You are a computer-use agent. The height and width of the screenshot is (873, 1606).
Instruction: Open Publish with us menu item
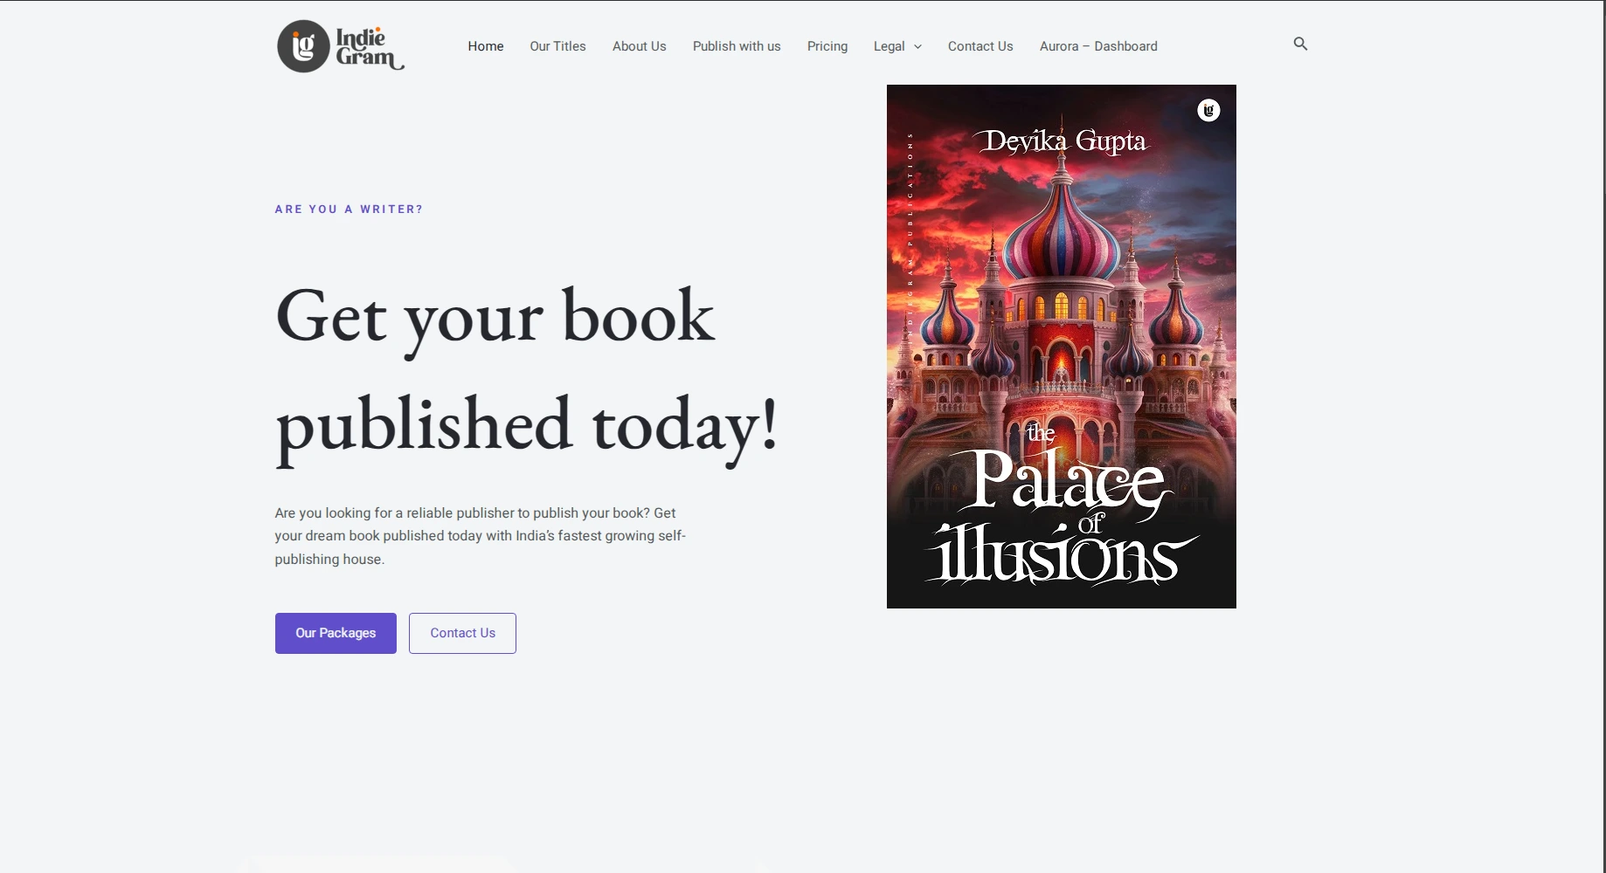(x=736, y=46)
